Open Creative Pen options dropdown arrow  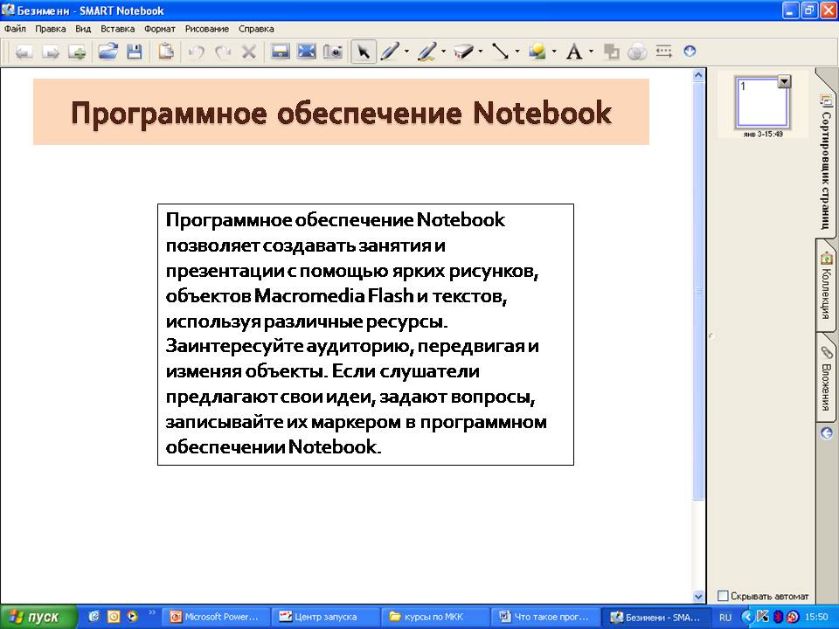444,52
